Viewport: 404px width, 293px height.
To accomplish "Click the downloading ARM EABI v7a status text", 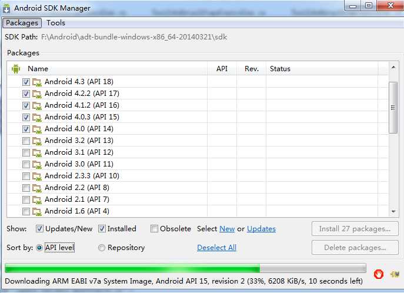I will (183, 281).
